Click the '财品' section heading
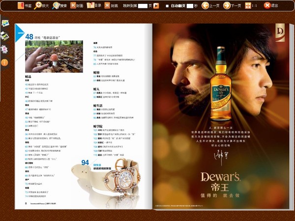295x221 pixels. pos(28,77)
